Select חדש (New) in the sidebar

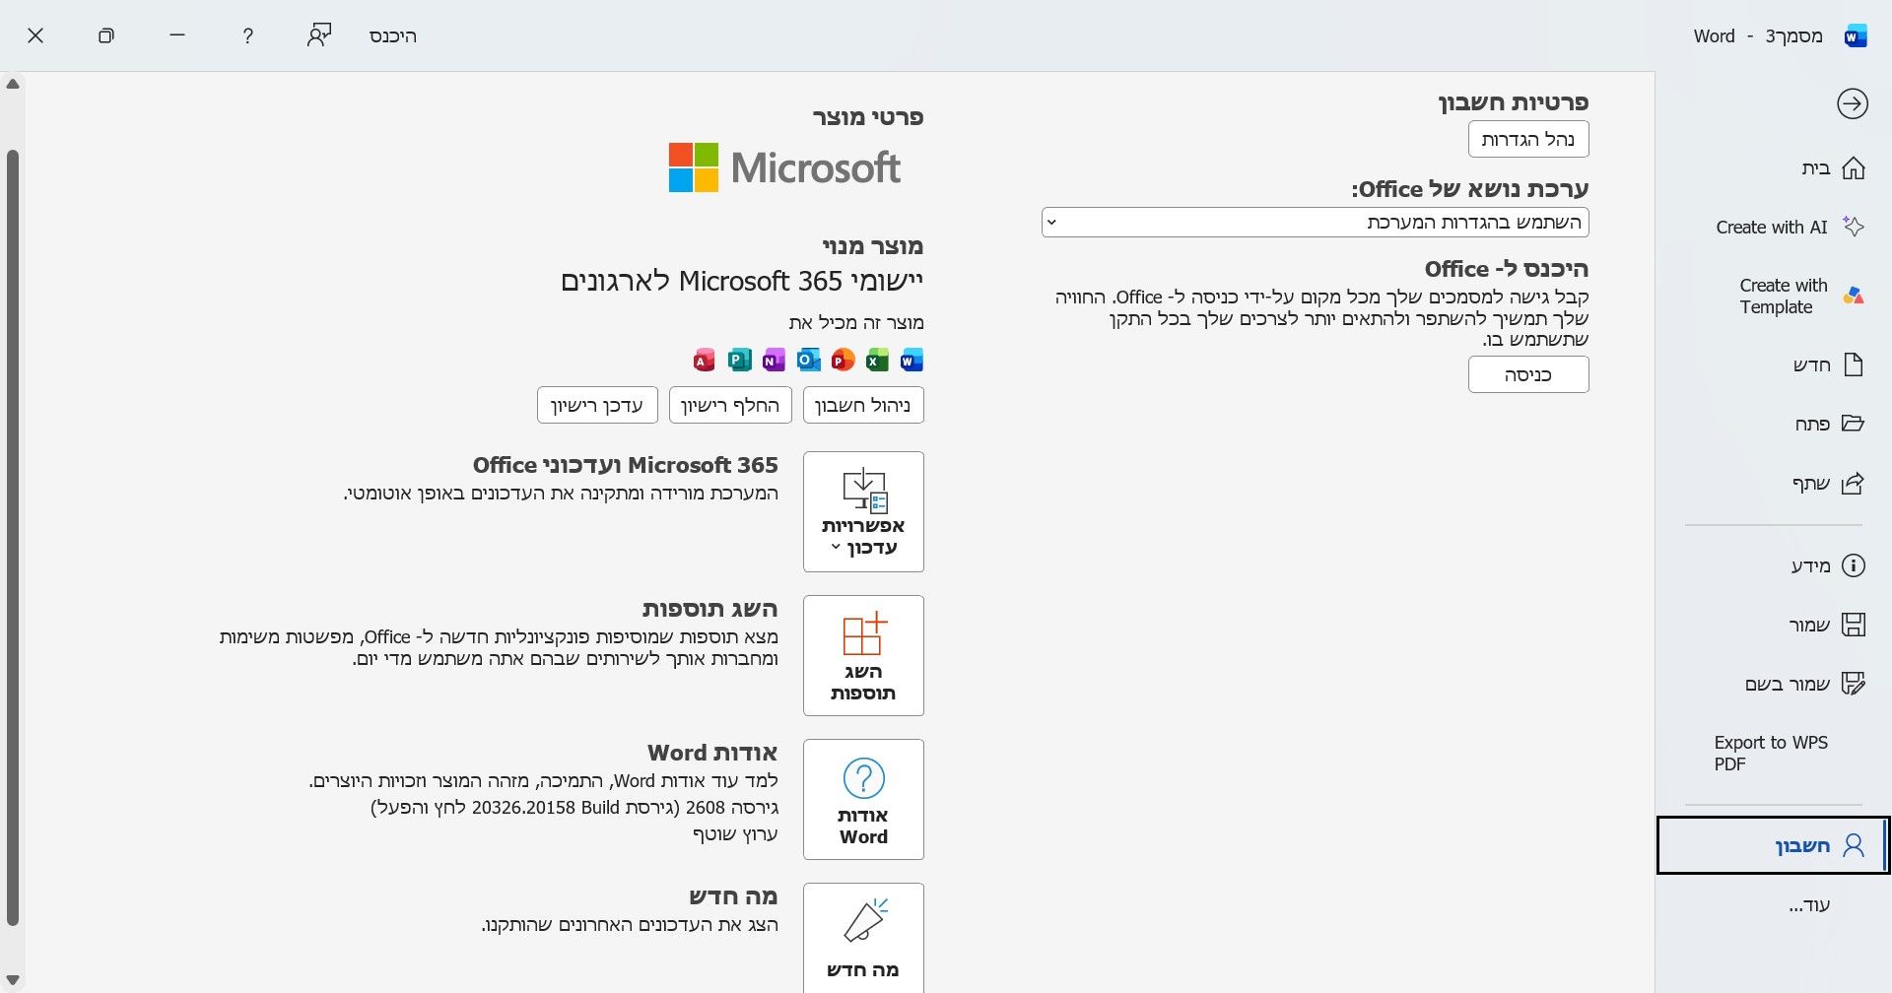click(x=1774, y=365)
